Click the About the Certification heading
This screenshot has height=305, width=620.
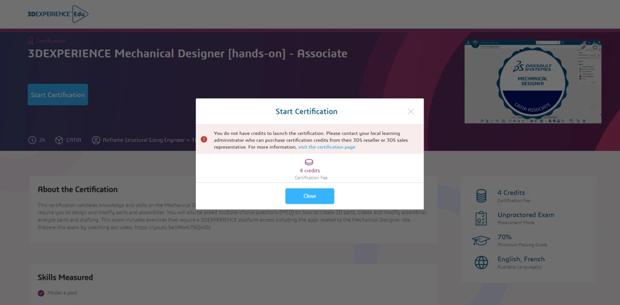(77, 189)
